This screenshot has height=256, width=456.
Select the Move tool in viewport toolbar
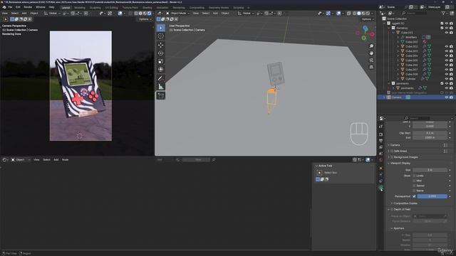click(x=160, y=46)
